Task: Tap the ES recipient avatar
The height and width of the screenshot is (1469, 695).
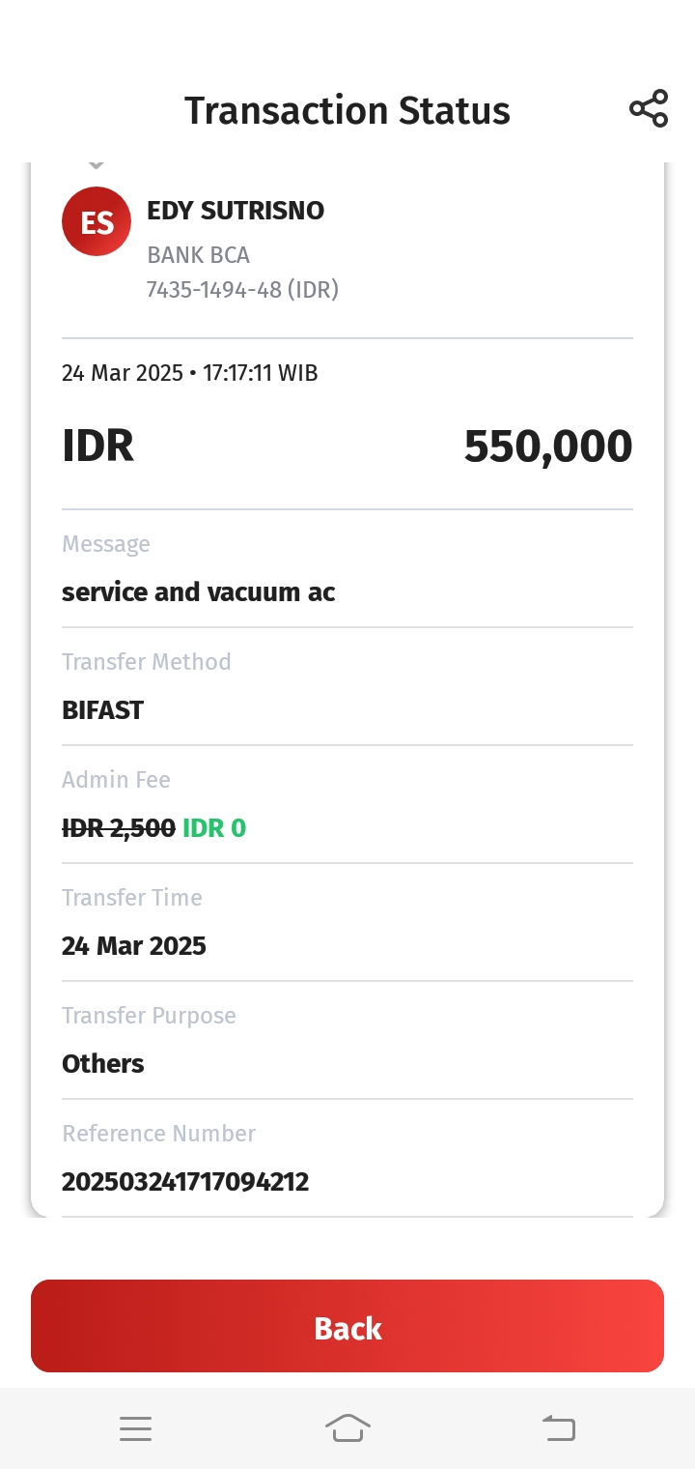Action: [97, 221]
